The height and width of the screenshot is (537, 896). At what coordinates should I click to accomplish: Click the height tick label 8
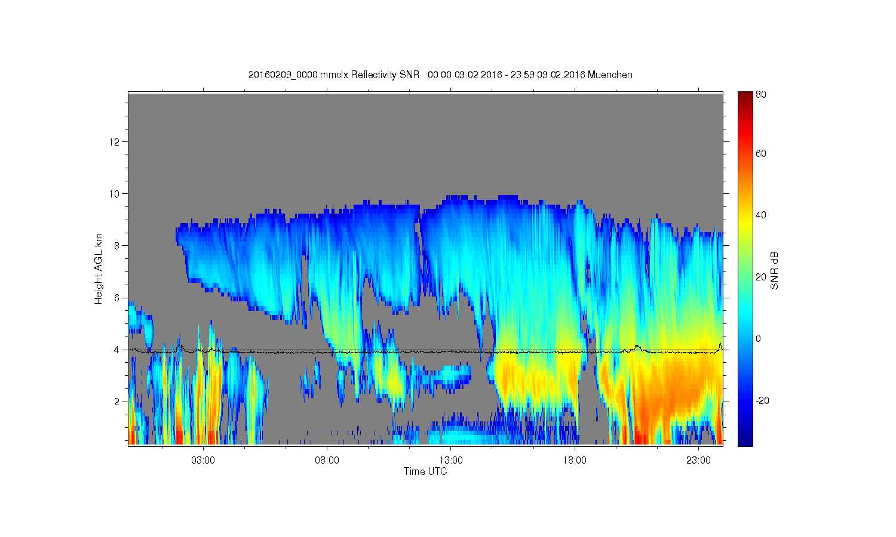(x=118, y=245)
